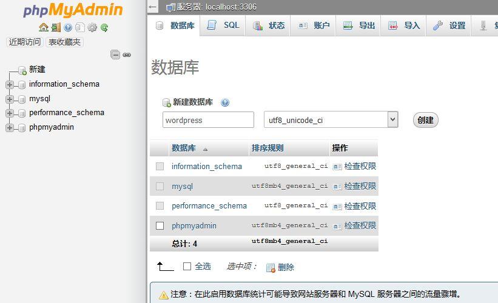Open the utf8_unicode_ci collation dropdown
The width and height of the screenshot is (498, 303).
[x=331, y=119]
